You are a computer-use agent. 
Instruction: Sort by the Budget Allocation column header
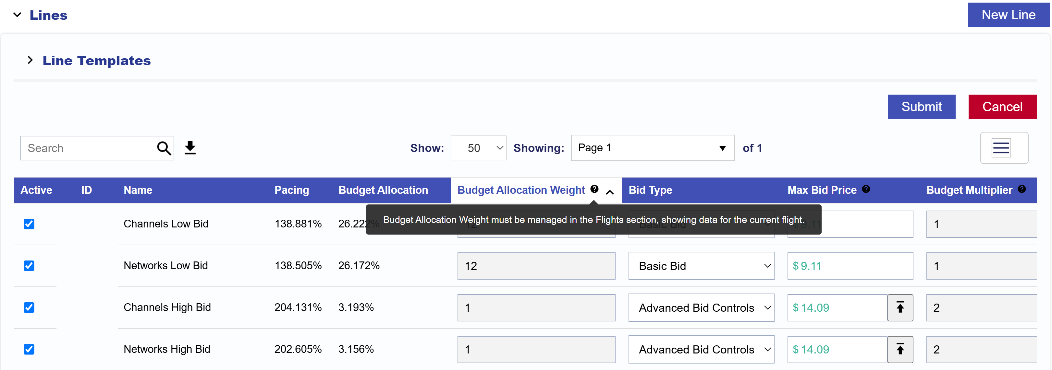[383, 190]
